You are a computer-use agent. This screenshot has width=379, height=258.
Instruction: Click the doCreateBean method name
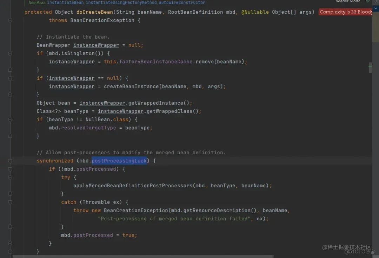94,12
